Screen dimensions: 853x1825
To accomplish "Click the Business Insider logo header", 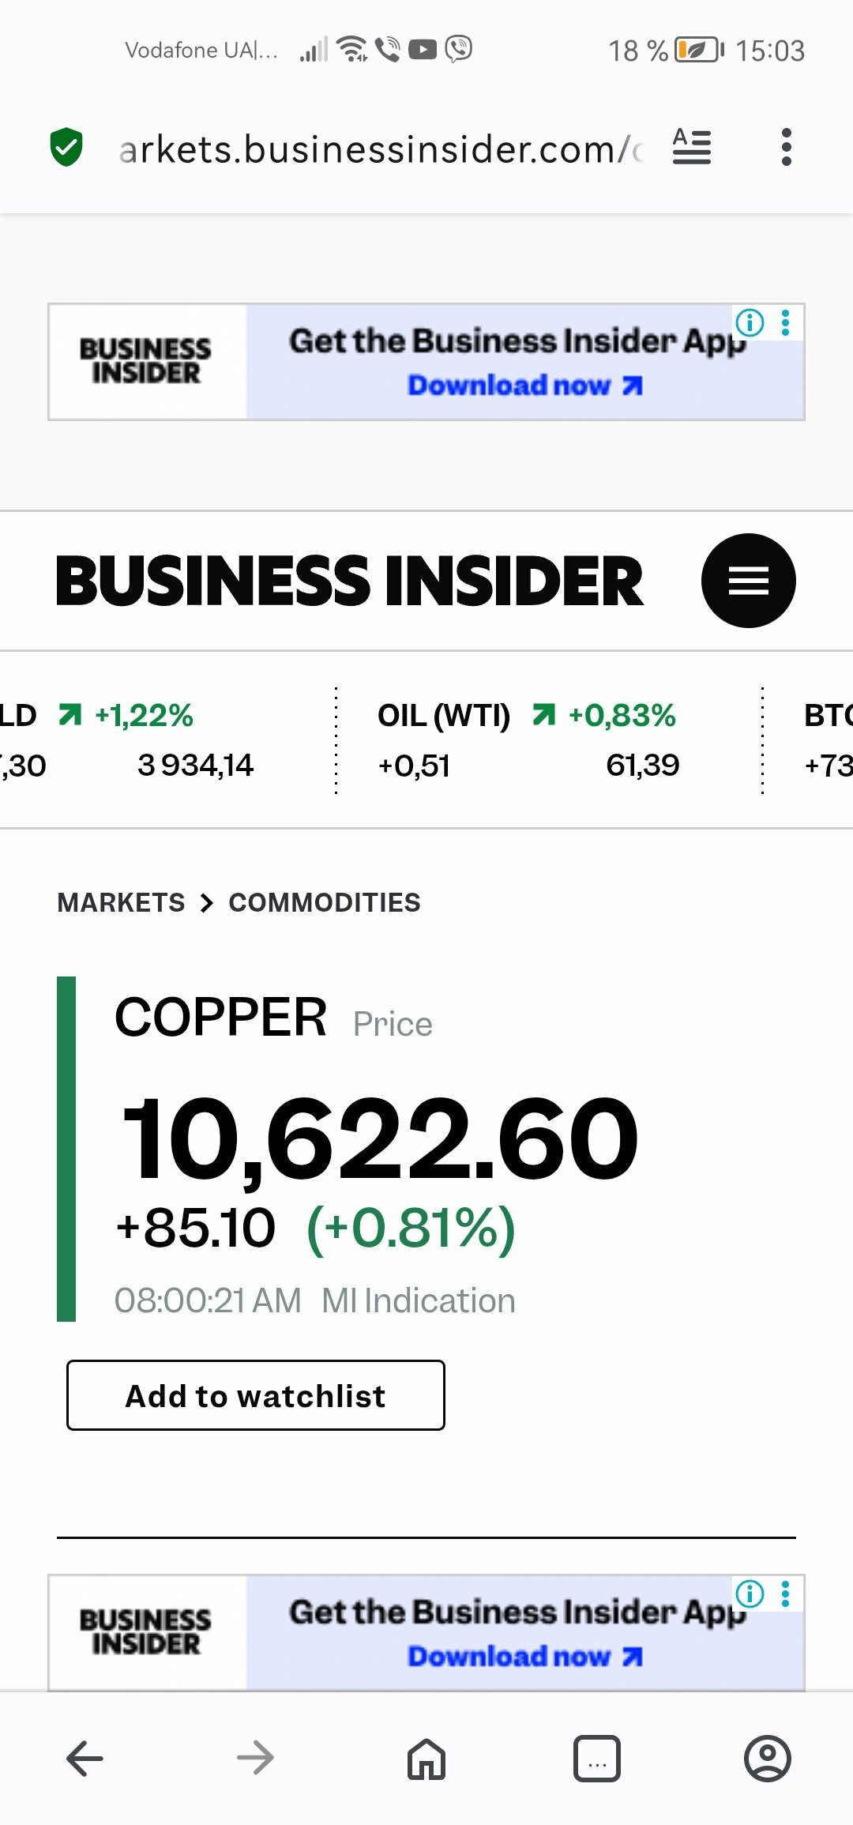I will tap(349, 581).
